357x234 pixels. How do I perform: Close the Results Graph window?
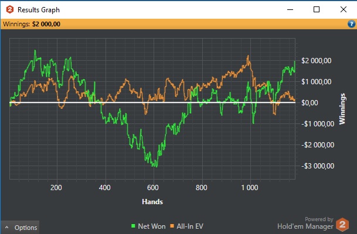click(344, 9)
